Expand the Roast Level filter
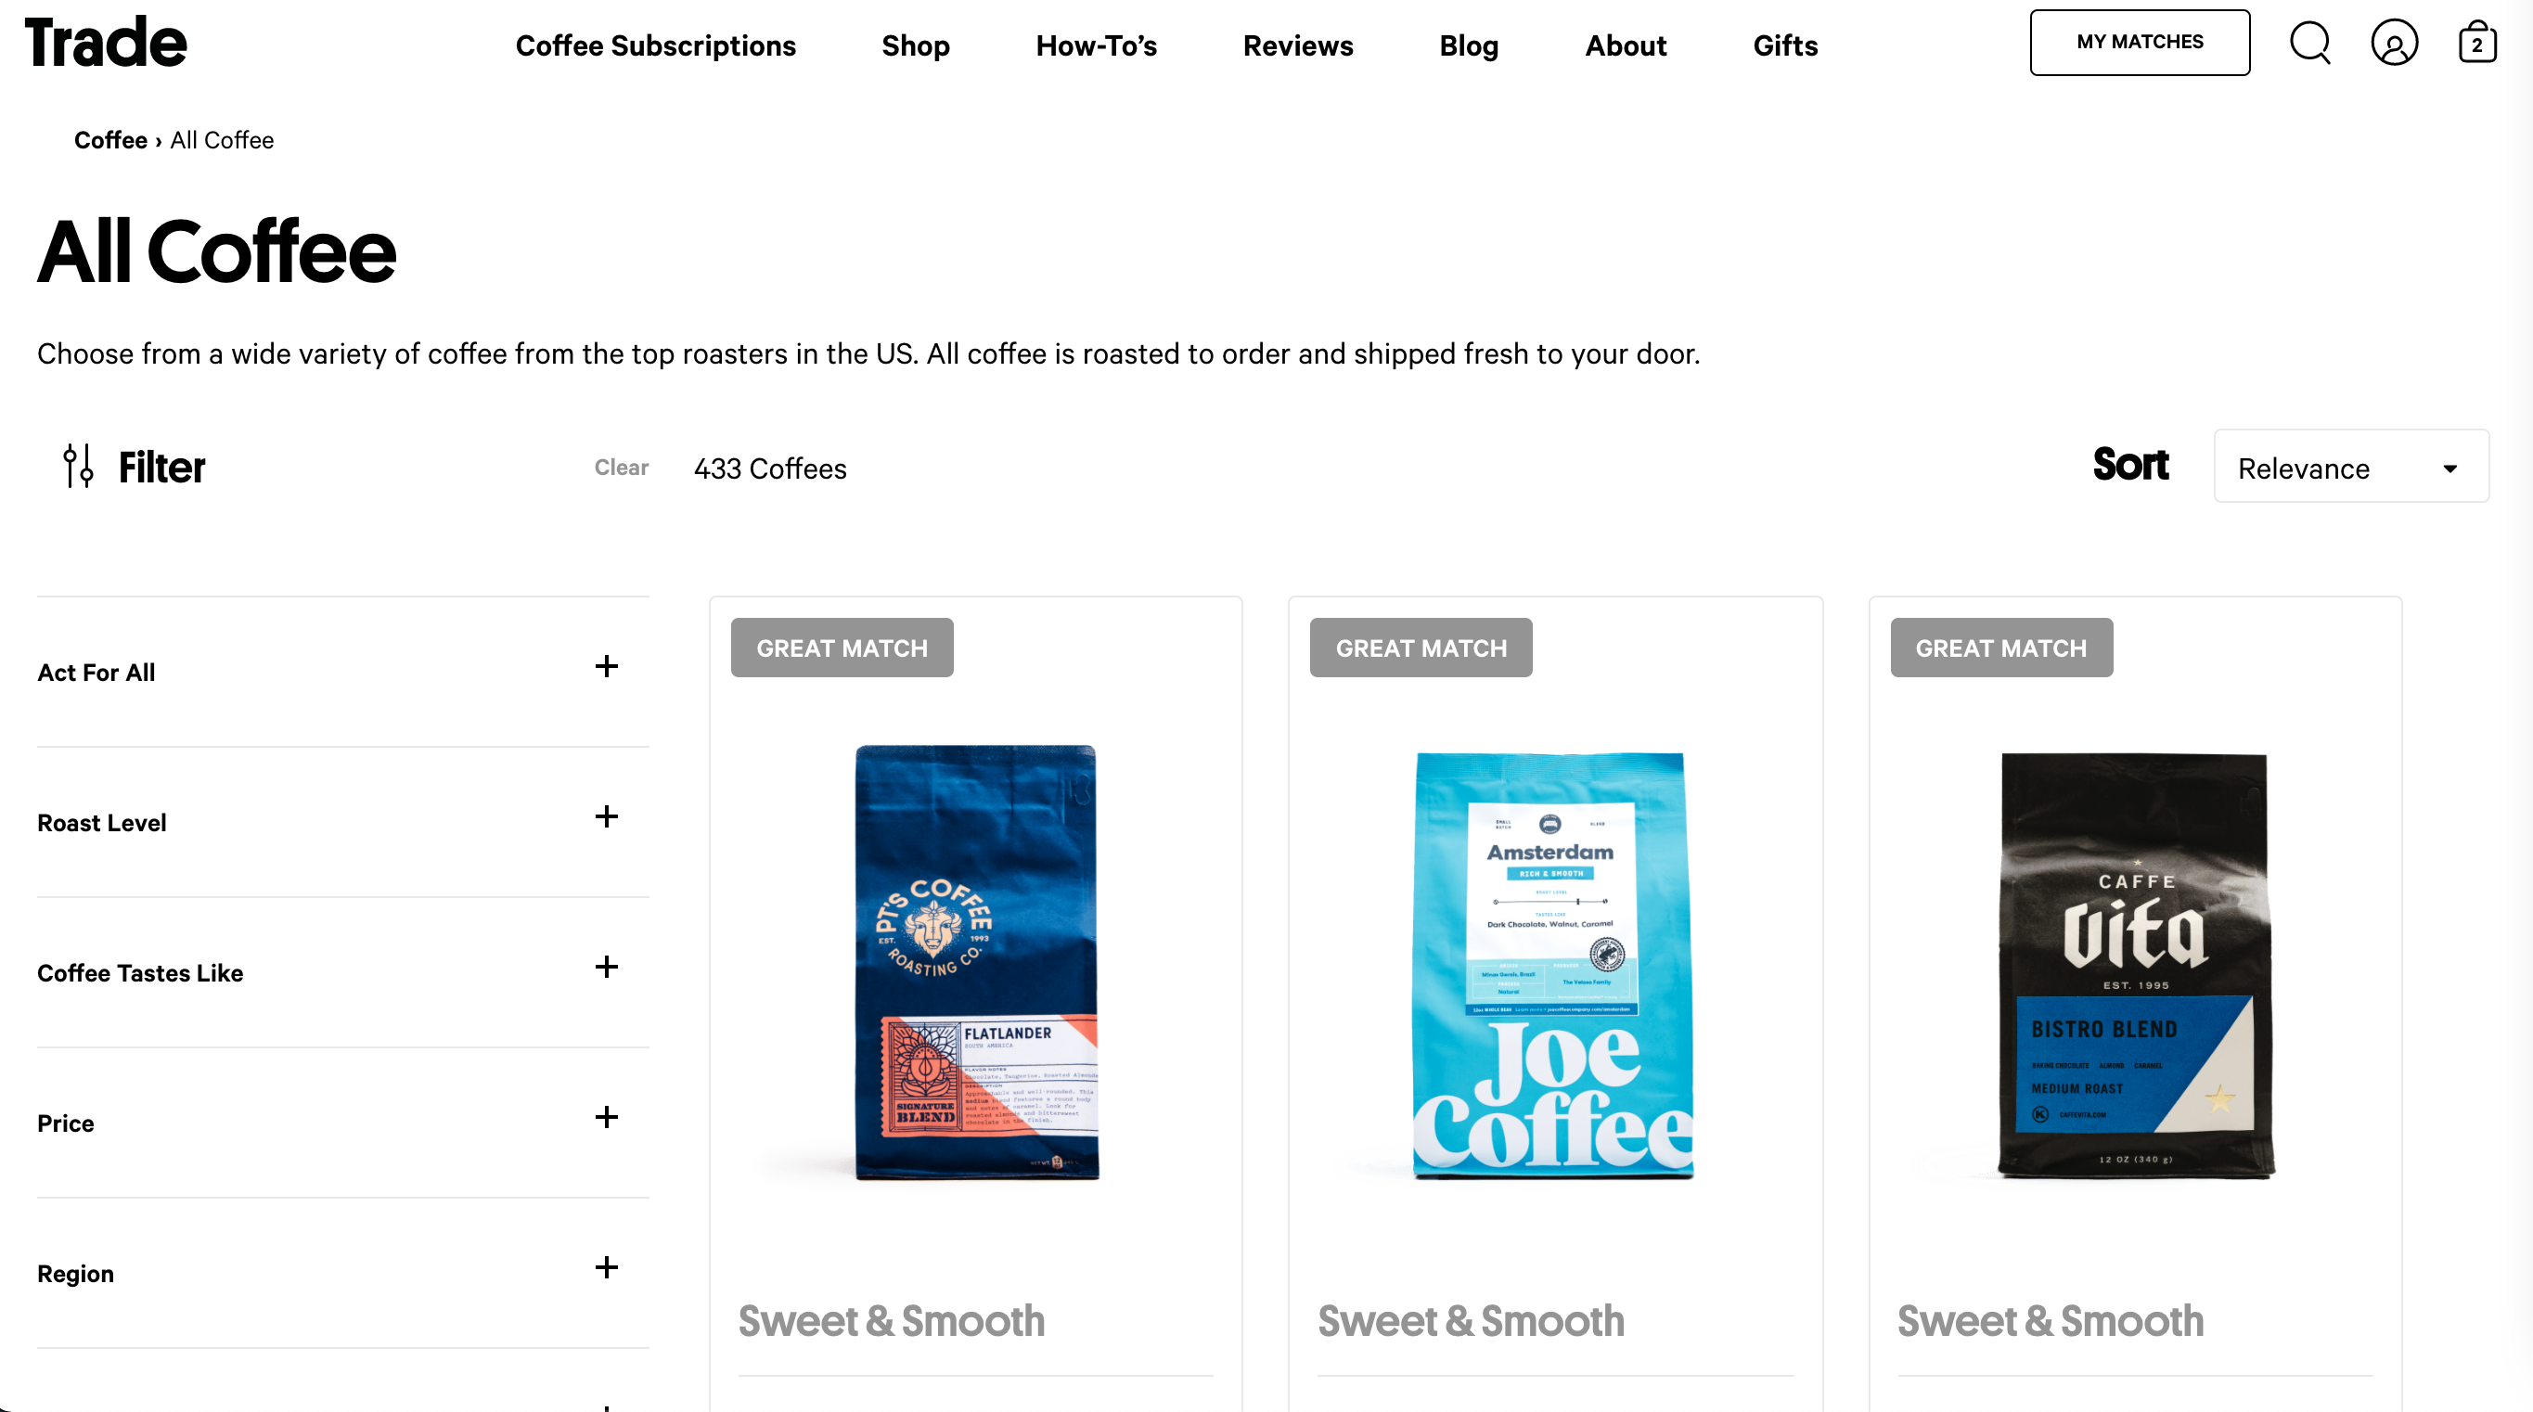The image size is (2533, 1412). (x=342, y=821)
